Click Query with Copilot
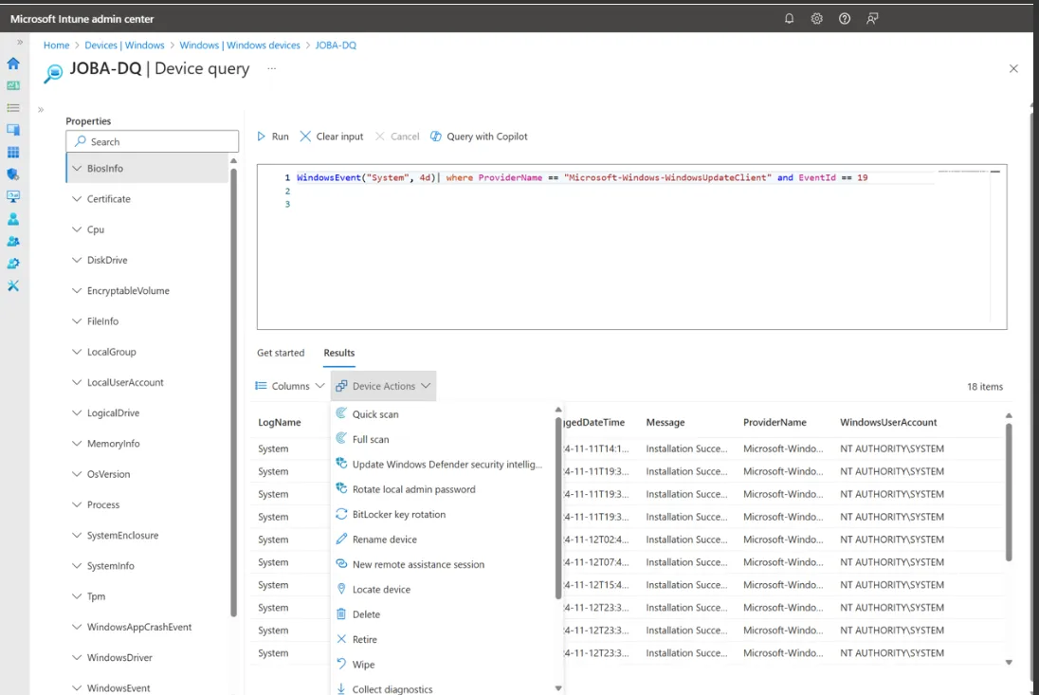 tap(479, 137)
